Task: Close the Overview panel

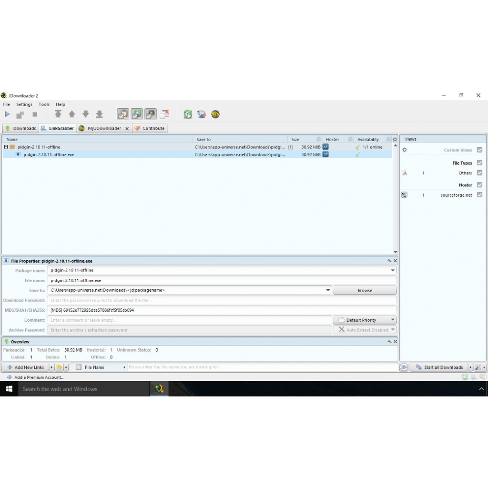Action: pos(395,342)
